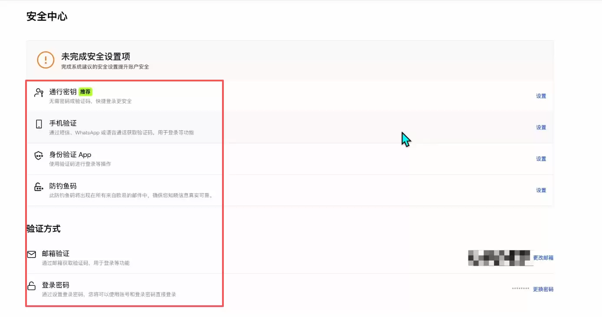Select the shield icon for 身份验证 App
Image resolution: width=602 pixels, height=317 pixels.
click(x=38, y=155)
